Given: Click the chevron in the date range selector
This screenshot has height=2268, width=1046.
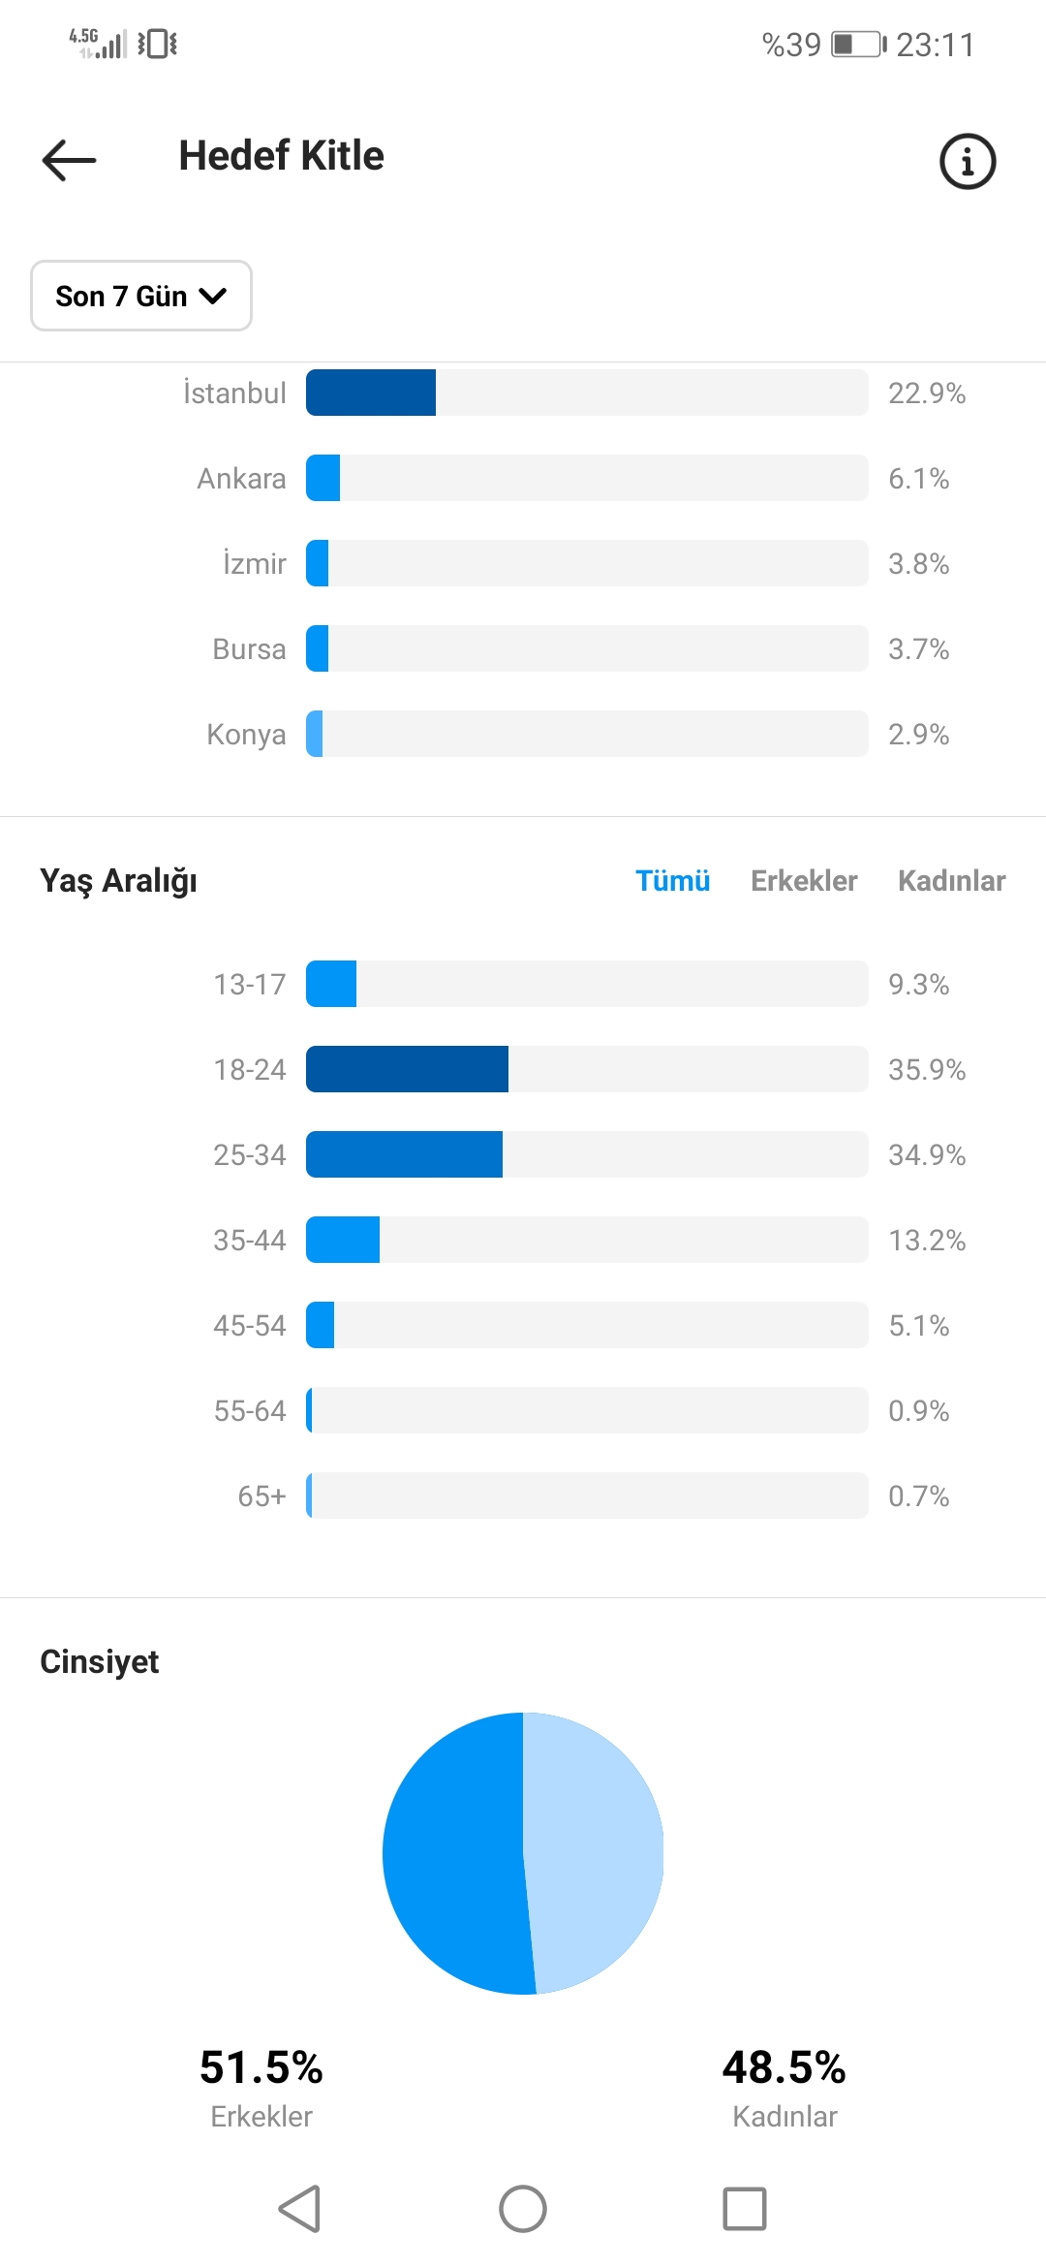Looking at the screenshot, I should point(212,296).
